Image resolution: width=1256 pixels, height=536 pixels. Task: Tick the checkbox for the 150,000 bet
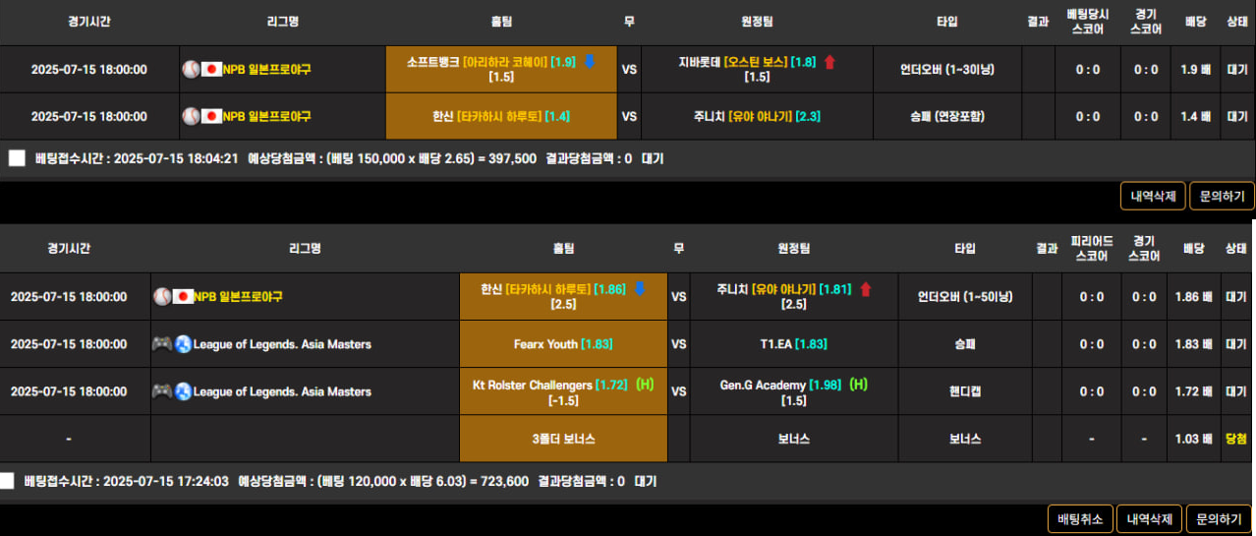(17, 158)
